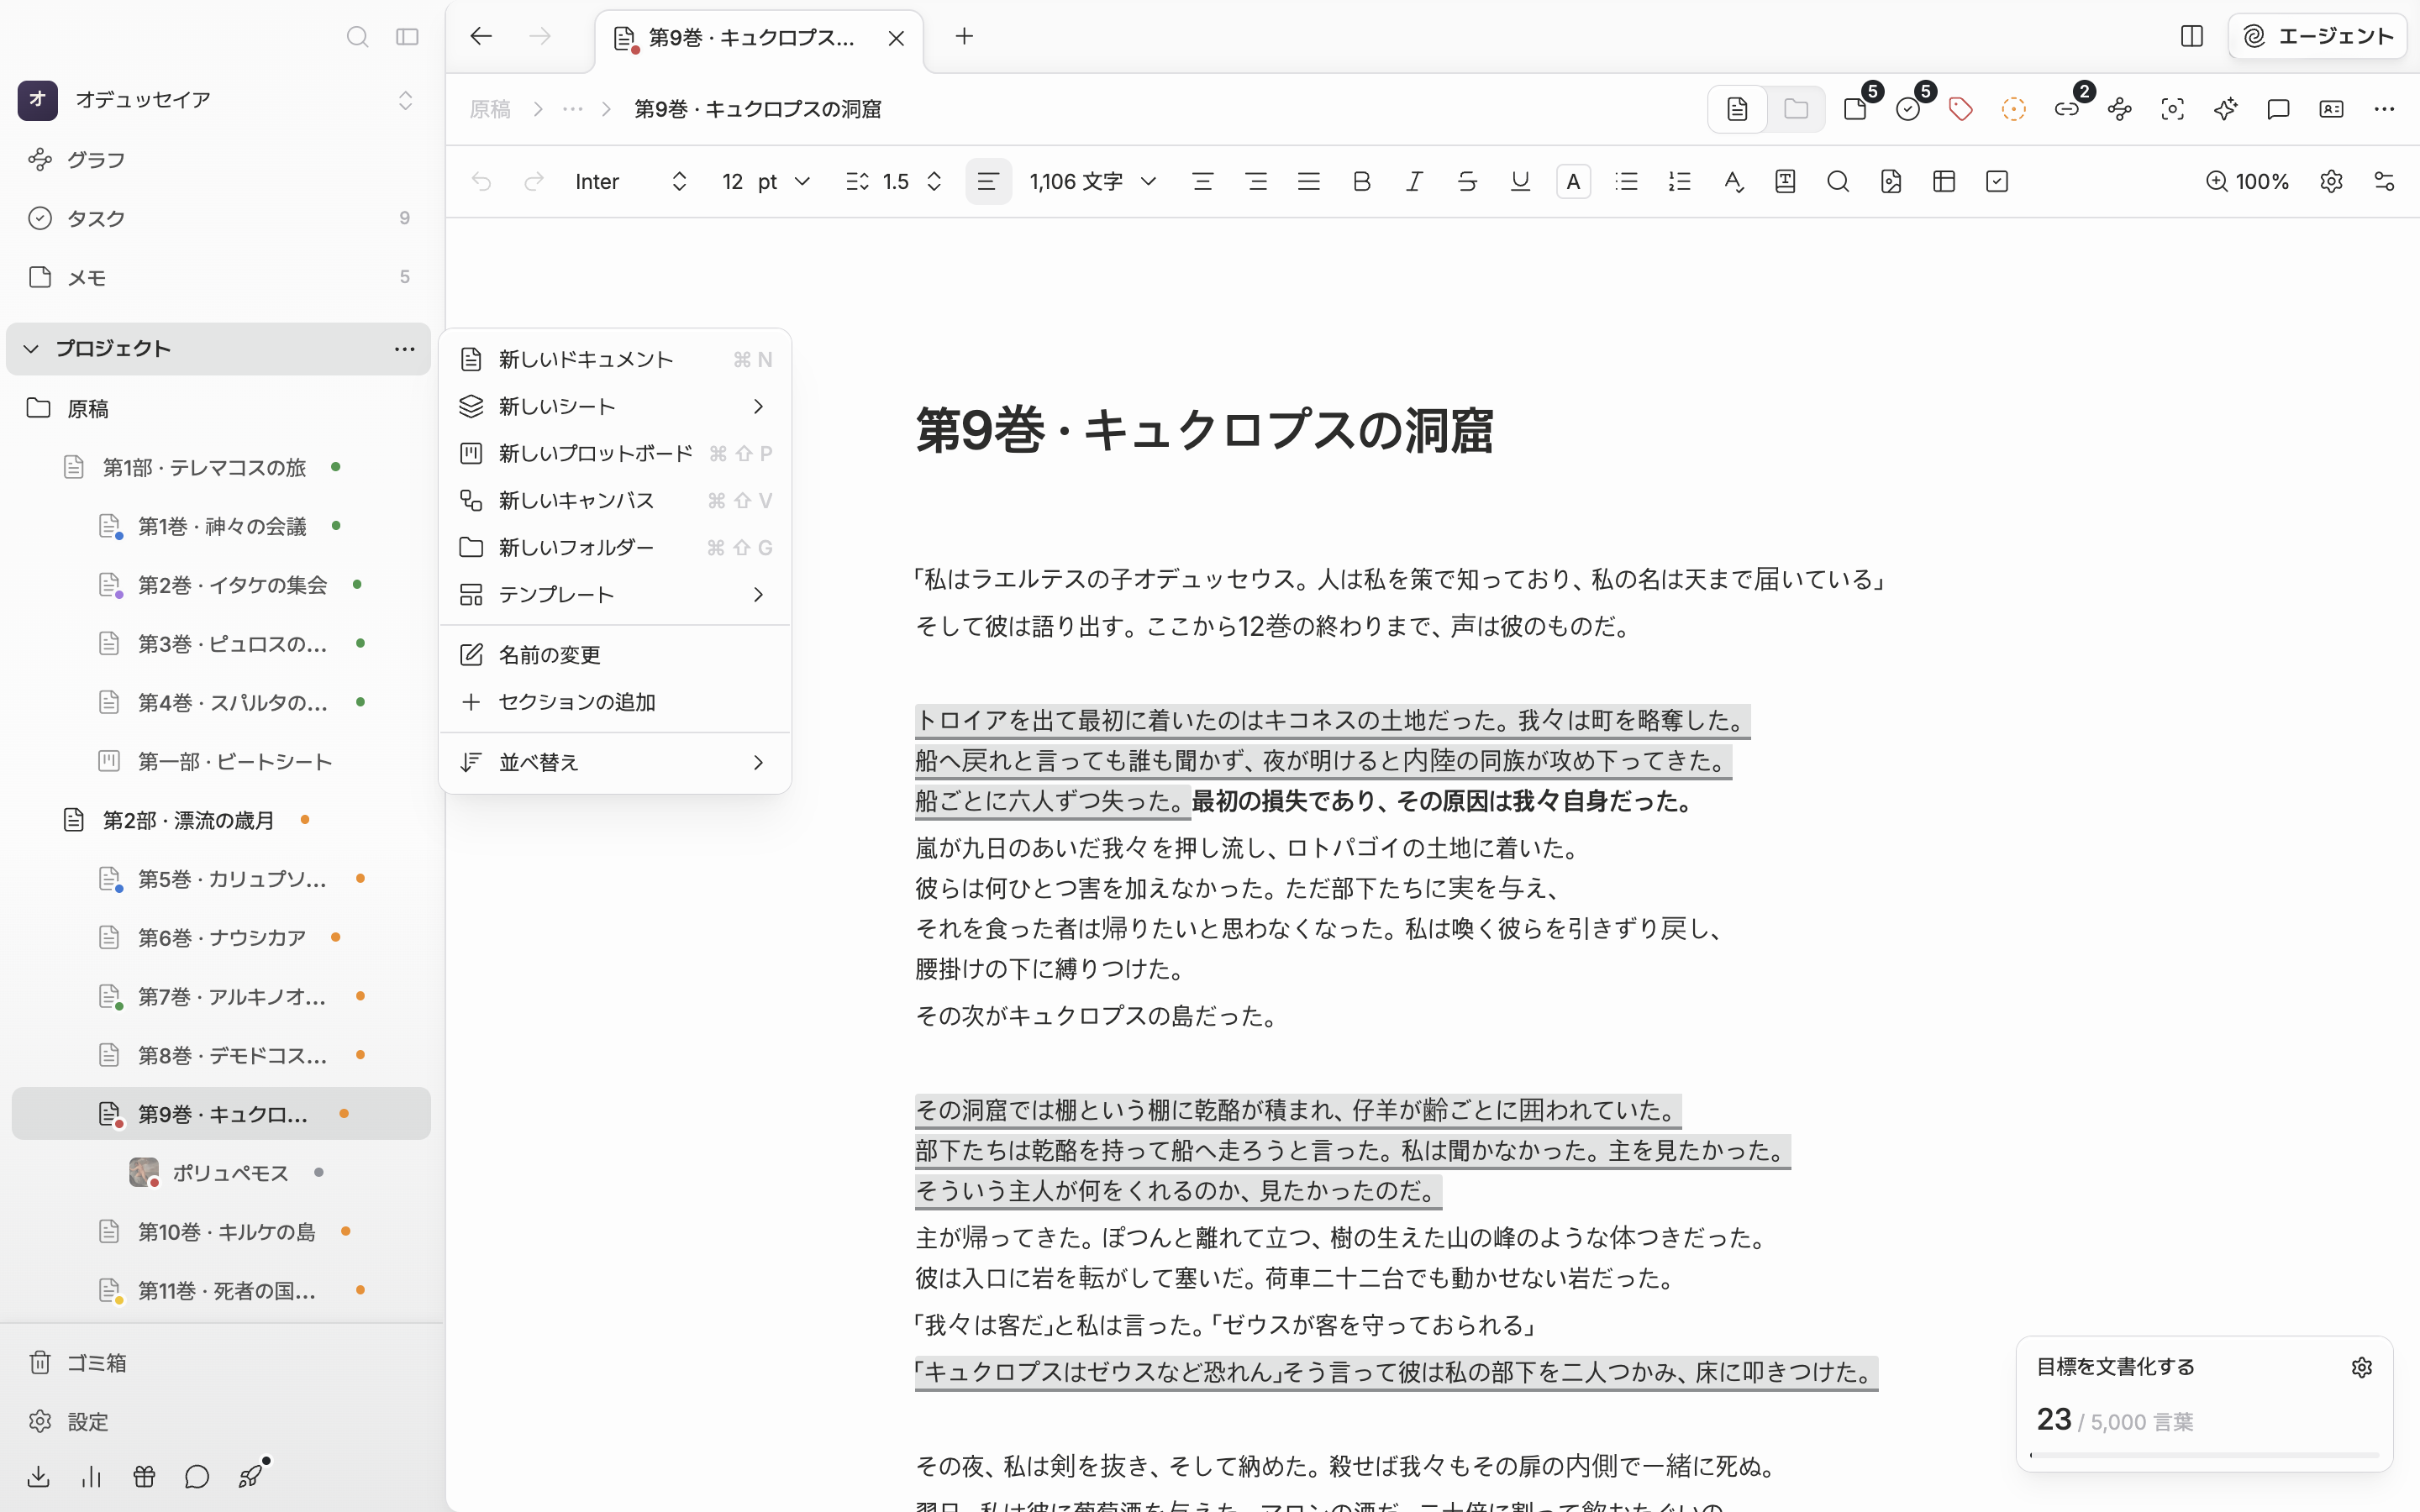This screenshot has width=2420, height=1512.
Task: Open links icon with badge 2
Action: point(2068,108)
